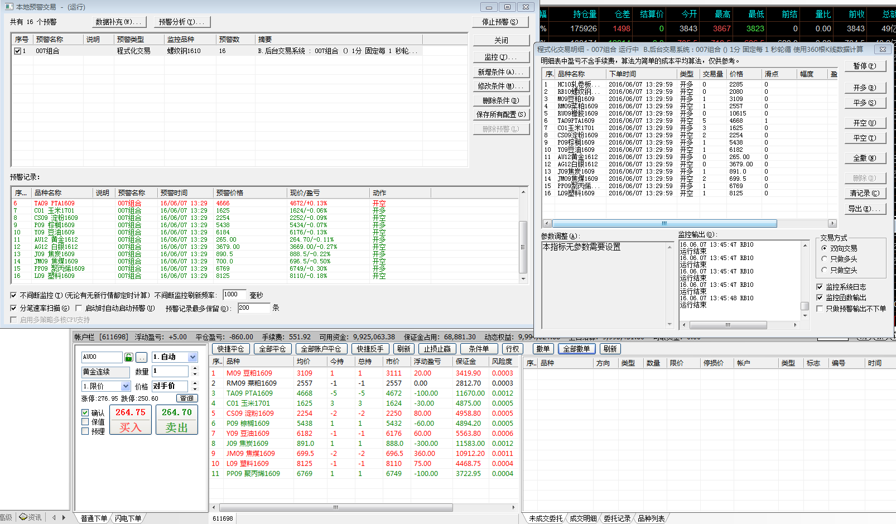Screen dimensions: 896x524
Task: Click the 监控 button in alert window
Action: click(501, 57)
